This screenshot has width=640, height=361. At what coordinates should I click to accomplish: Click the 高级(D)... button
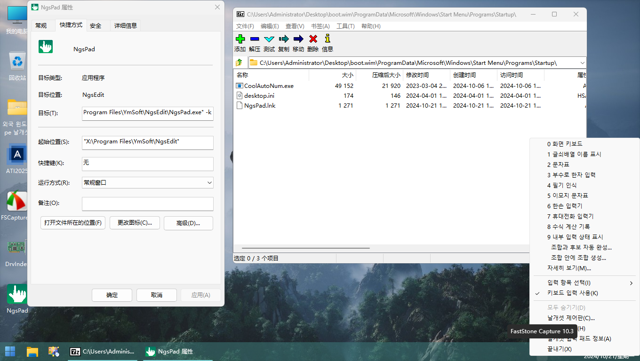point(188,223)
